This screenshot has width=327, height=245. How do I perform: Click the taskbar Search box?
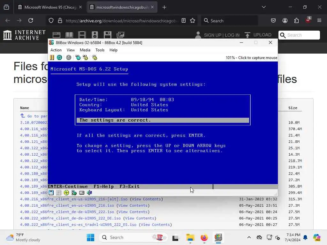pyautogui.click(x=133, y=237)
